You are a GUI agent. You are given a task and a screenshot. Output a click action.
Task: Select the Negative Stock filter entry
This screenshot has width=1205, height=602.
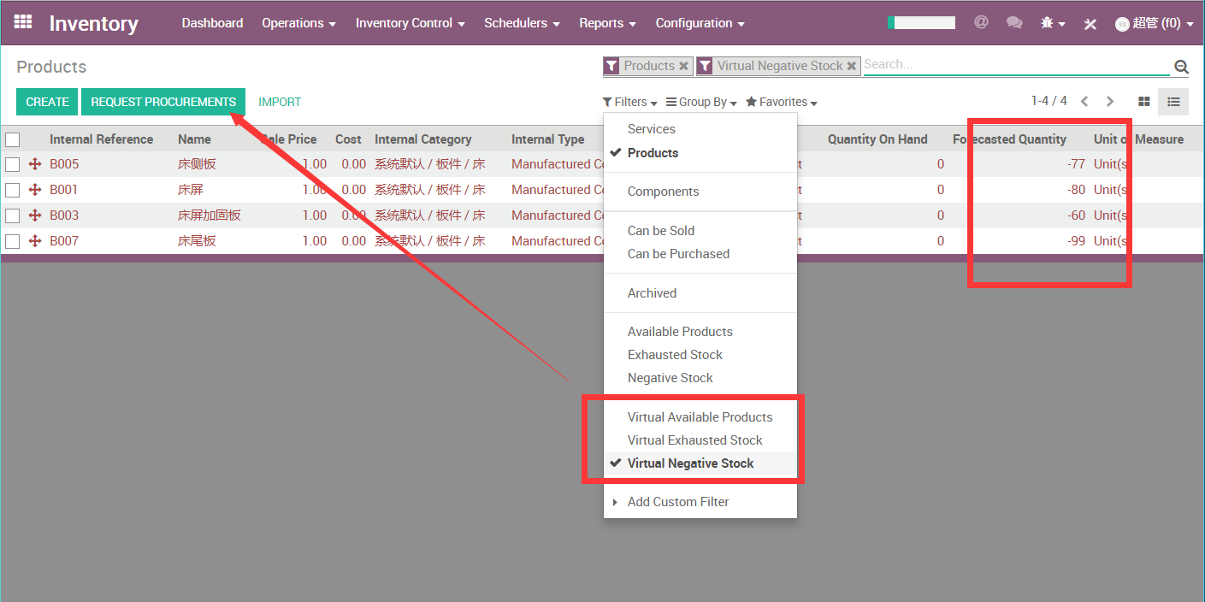tap(670, 378)
